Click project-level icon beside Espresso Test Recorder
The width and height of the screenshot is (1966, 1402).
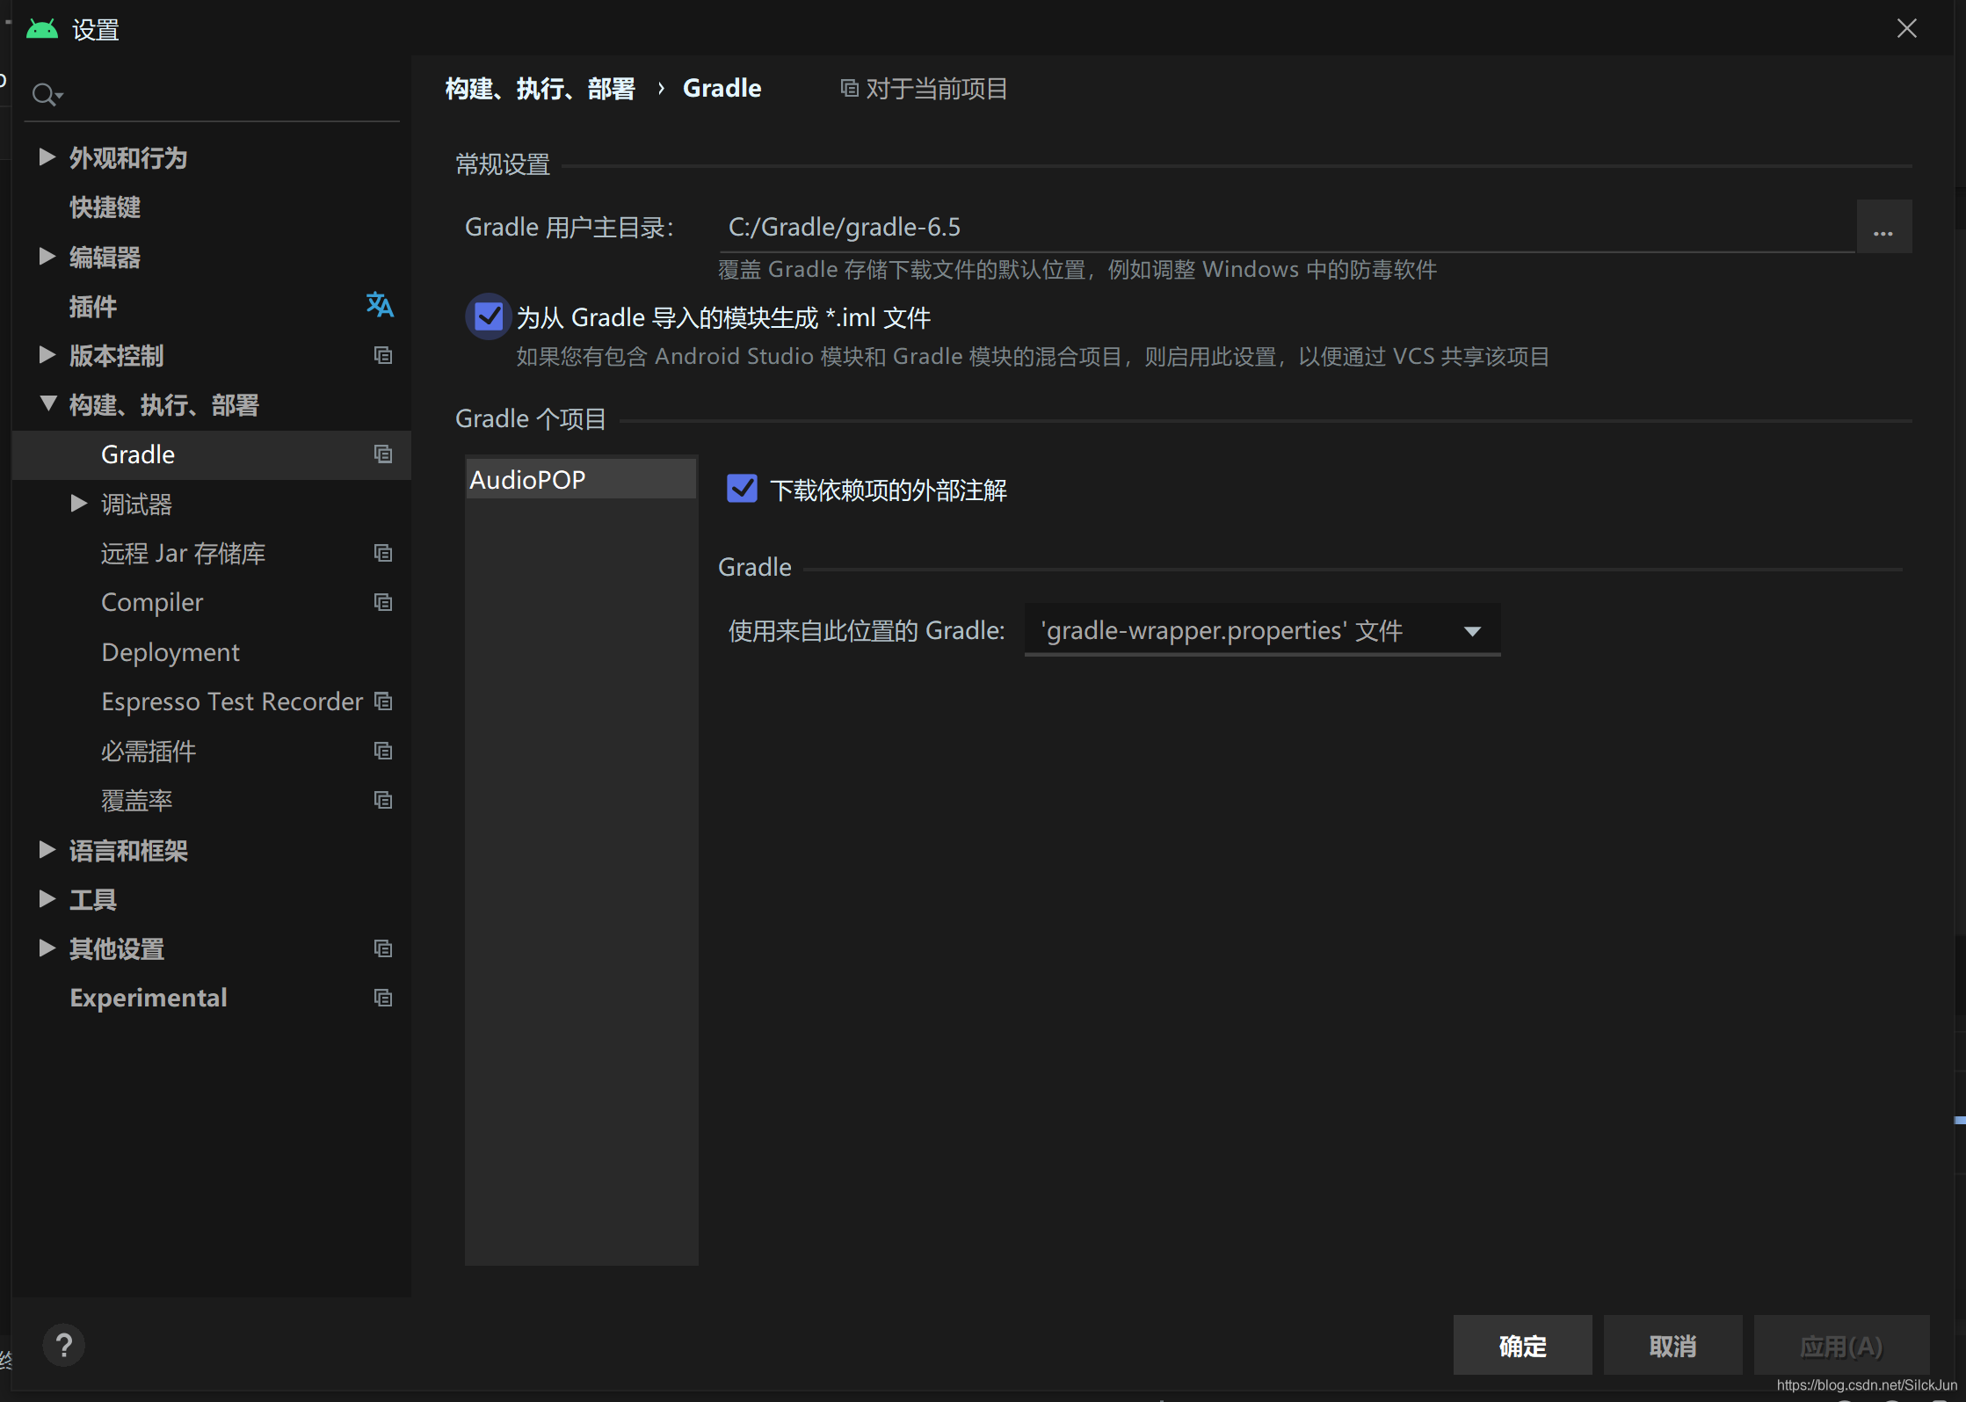(382, 701)
